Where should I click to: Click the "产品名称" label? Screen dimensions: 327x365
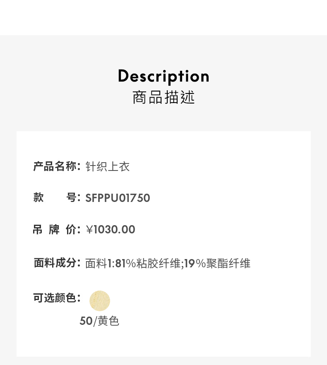tap(55, 167)
